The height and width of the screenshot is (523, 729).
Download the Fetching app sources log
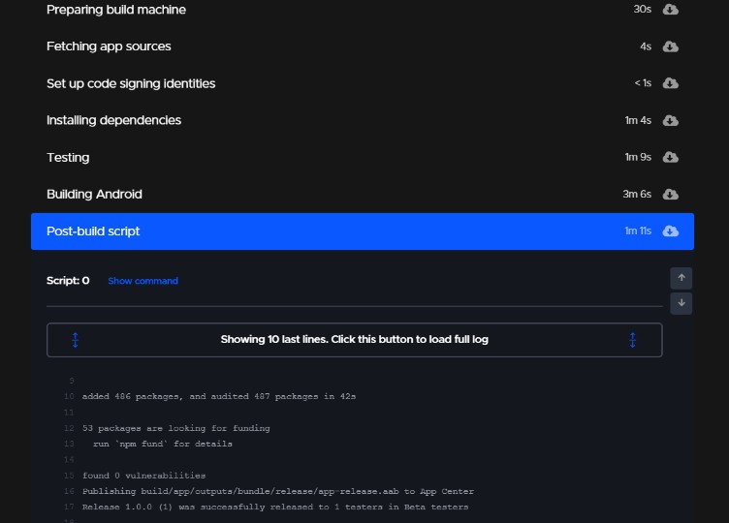point(670,46)
